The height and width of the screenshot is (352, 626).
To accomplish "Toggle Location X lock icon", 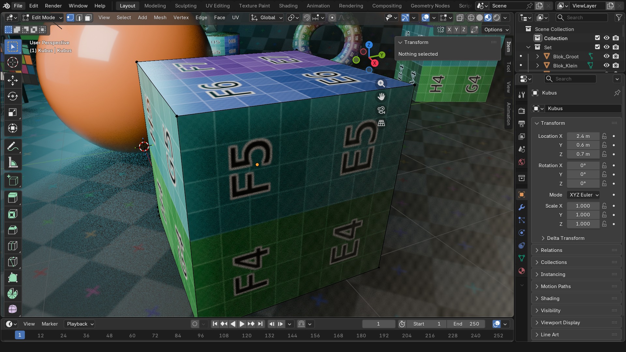I will click(604, 136).
